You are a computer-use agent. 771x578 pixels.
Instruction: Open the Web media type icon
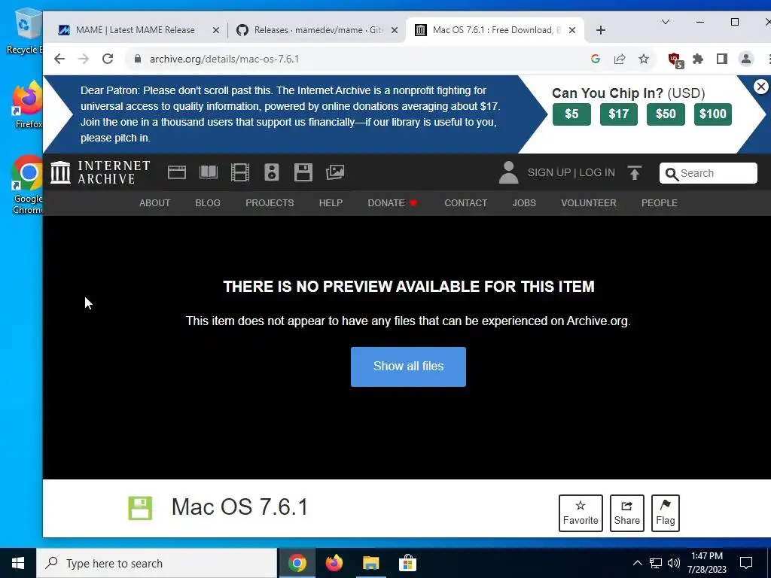pyautogui.click(x=176, y=172)
